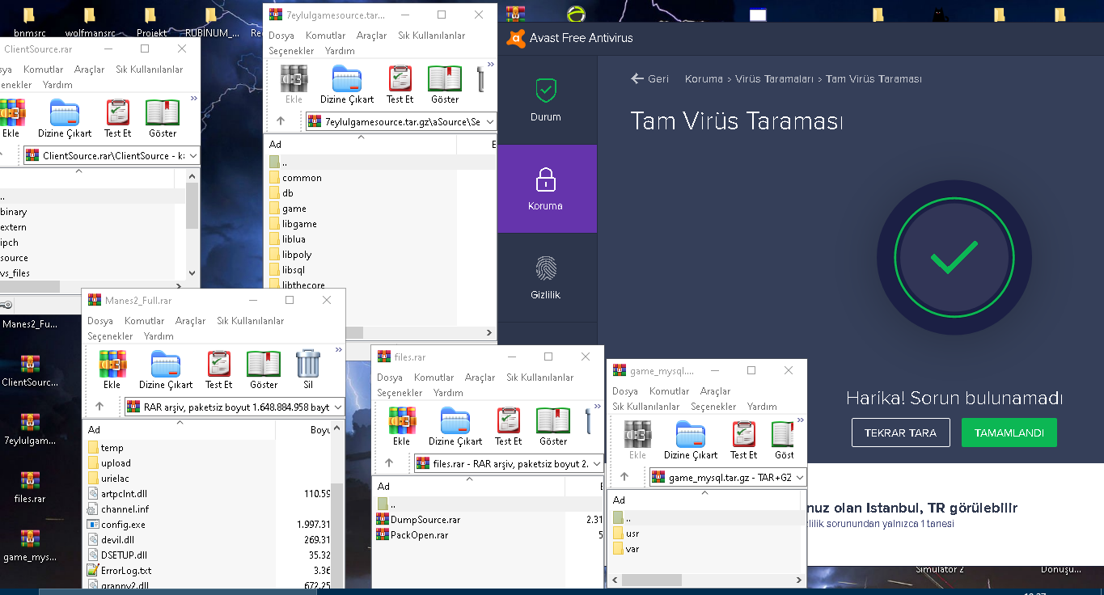Click Ekle icon in Manes2_Full.rar window
This screenshot has height=595, width=1104.
click(112, 369)
